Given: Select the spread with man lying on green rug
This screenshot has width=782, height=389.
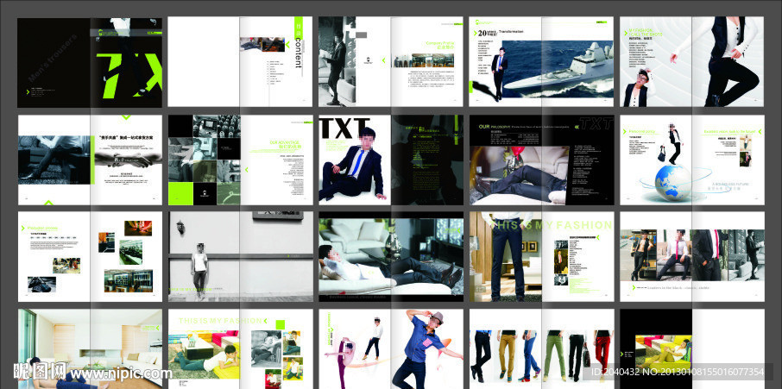Looking at the screenshot, I should pos(241,348).
